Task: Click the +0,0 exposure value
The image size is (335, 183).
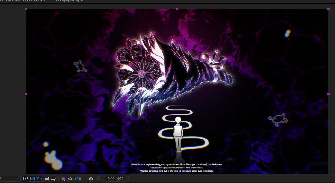Action: [78, 179]
